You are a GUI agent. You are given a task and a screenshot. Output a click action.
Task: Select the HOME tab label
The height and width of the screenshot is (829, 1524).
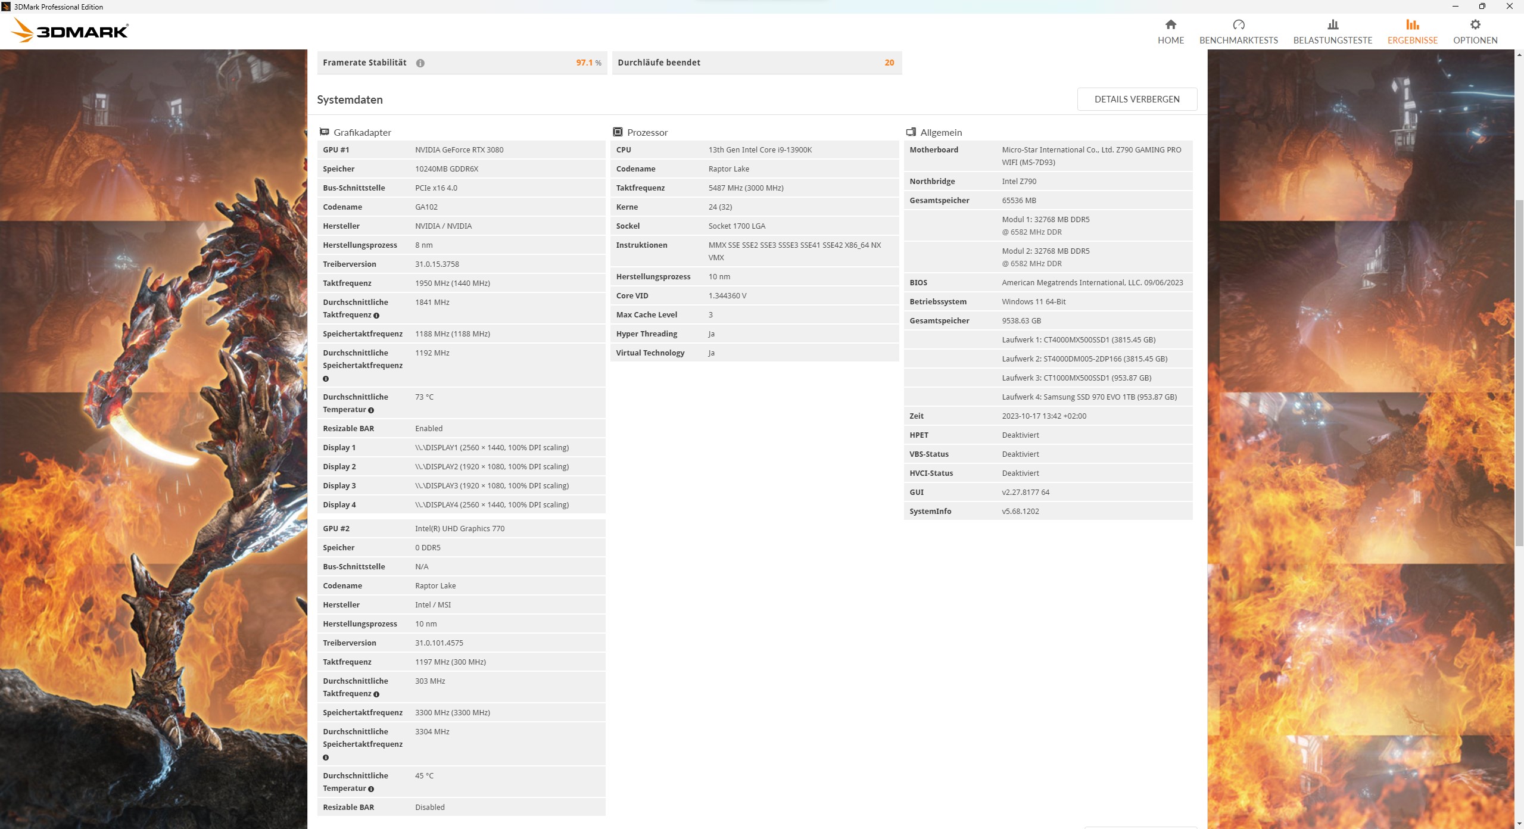coord(1170,40)
